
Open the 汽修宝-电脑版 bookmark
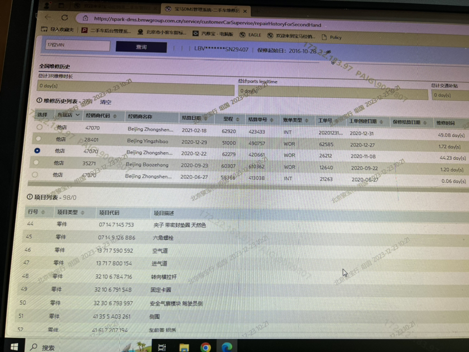[x=213, y=34]
